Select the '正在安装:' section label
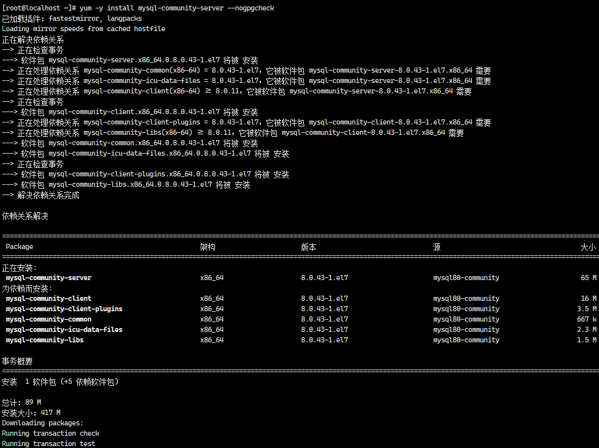Screen dimensions: 599x448 click(x=19, y=267)
